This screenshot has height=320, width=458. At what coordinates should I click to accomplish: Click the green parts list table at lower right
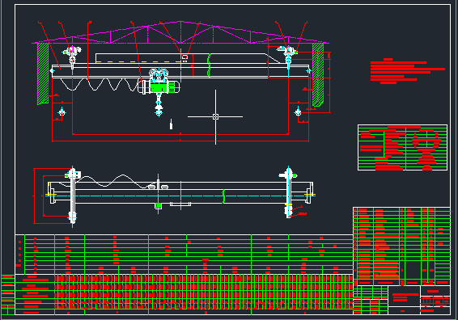pos(401,246)
